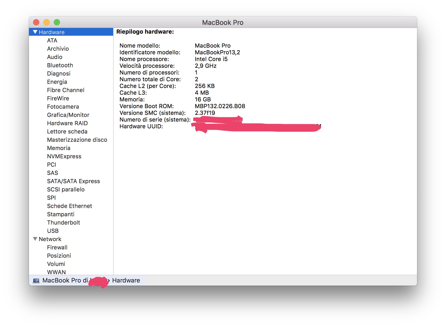
Task: Open Masterizzazione disco section
Action: pyautogui.click(x=77, y=140)
